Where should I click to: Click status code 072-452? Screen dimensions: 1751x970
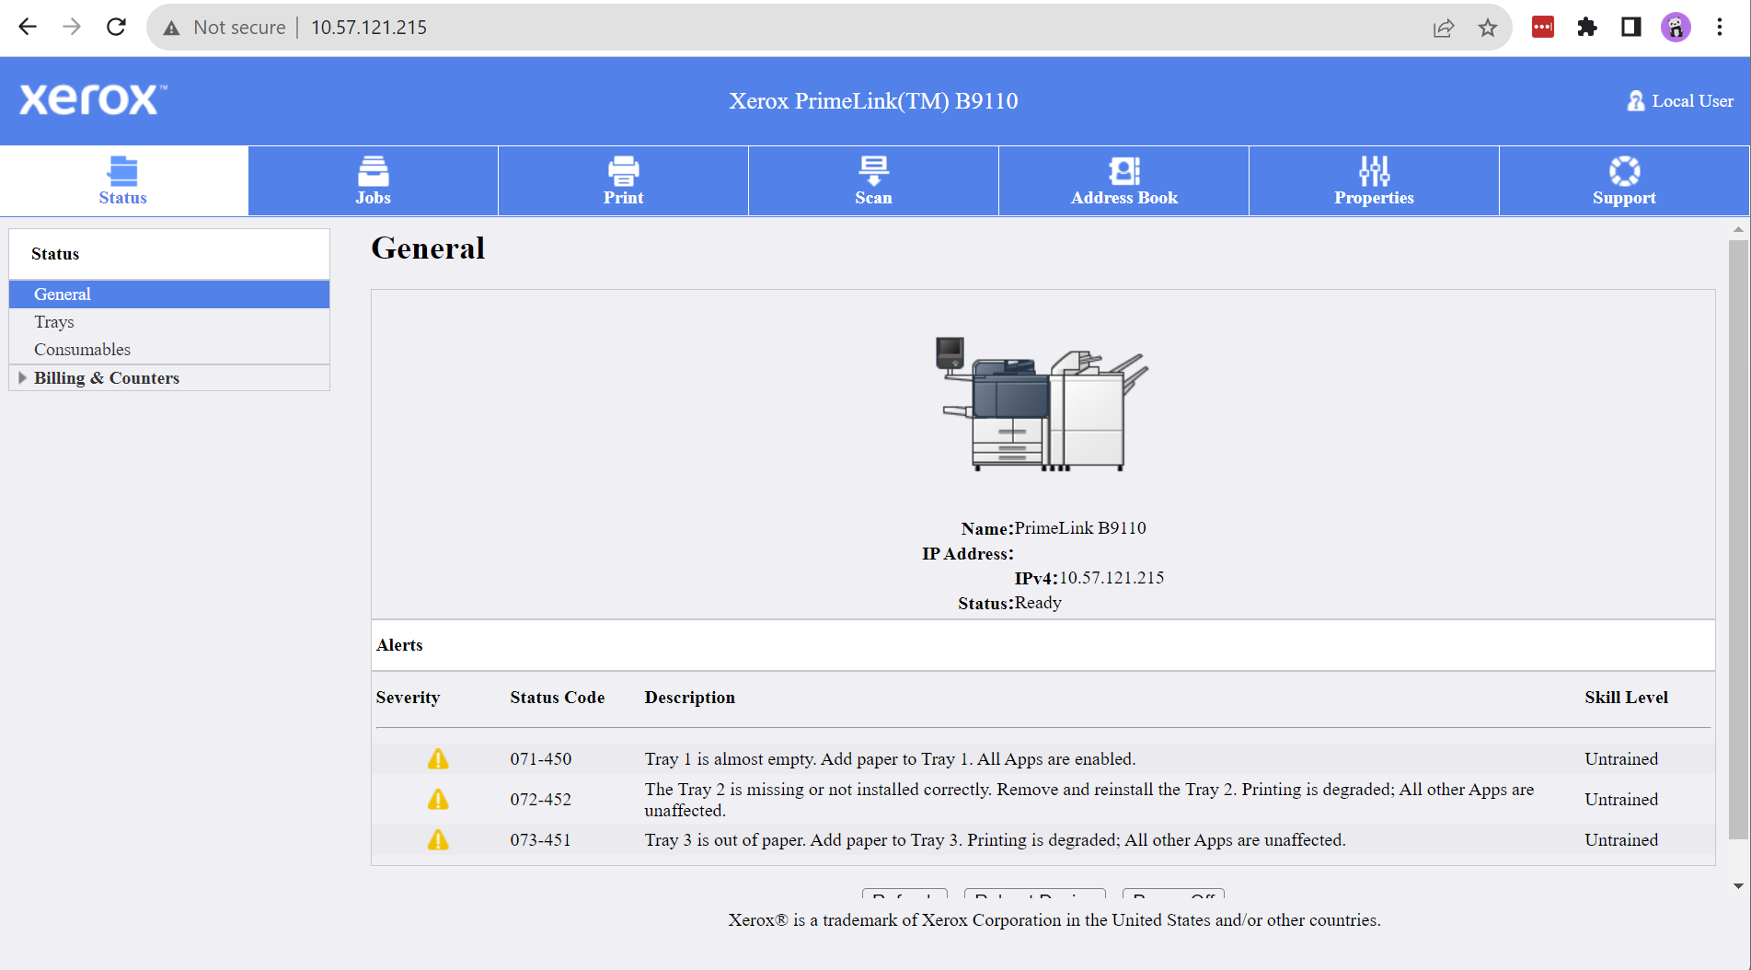[x=541, y=800]
